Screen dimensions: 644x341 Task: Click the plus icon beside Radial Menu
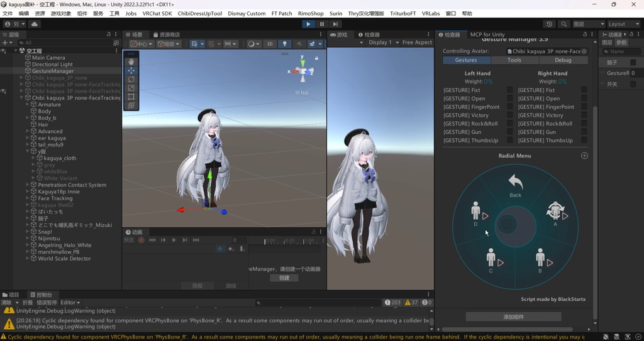pyautogui.click(x=584, y=156)
